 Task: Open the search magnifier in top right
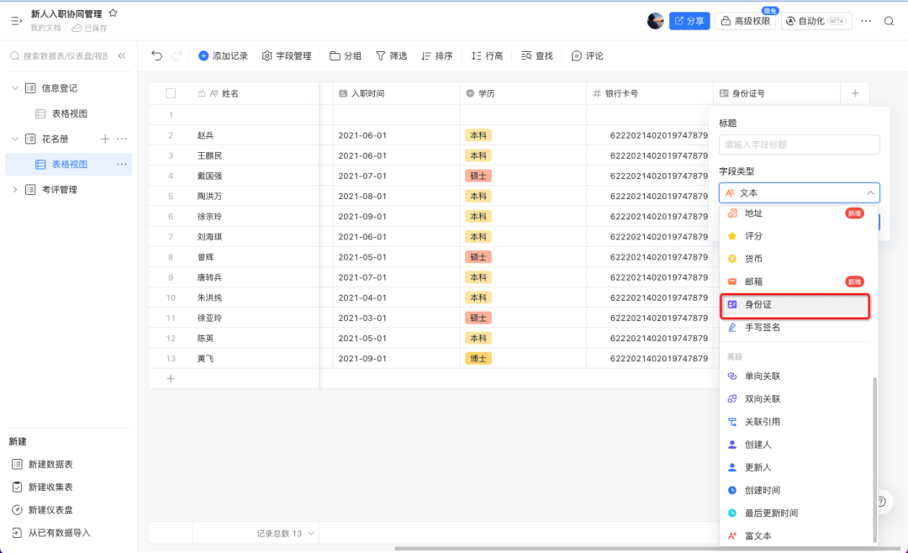click(x=889, y=21)
